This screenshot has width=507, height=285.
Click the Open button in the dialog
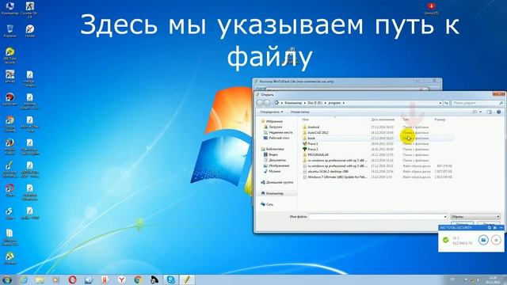[x=462, y=223]
